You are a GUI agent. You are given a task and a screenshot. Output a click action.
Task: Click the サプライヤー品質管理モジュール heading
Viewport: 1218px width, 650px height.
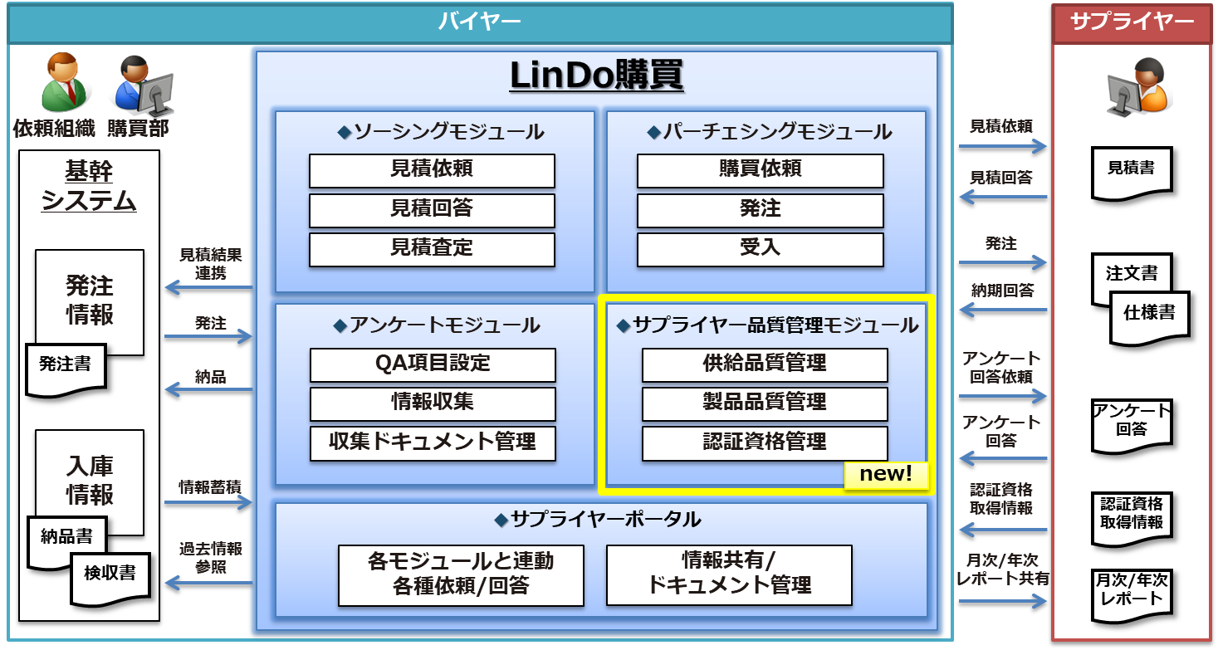coord(767,326)
